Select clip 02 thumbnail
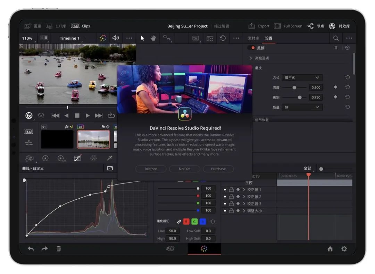Image resolution: width=375 pixels, height=274 pixels. [x=93, y=139]
